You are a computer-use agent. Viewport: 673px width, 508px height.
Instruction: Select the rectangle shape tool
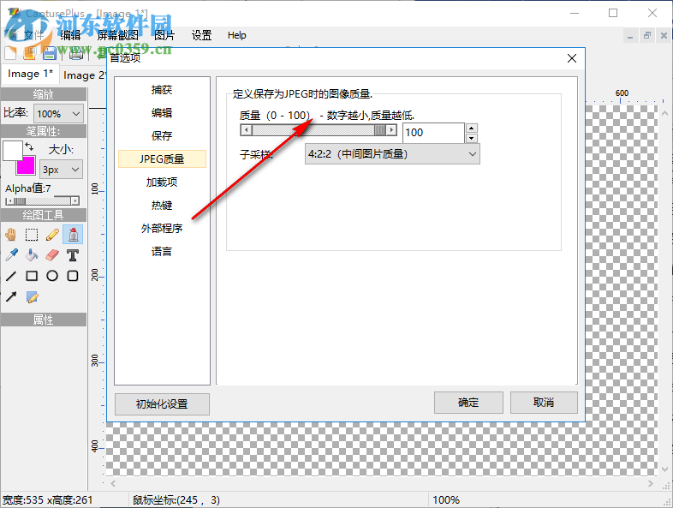[32, 276]
